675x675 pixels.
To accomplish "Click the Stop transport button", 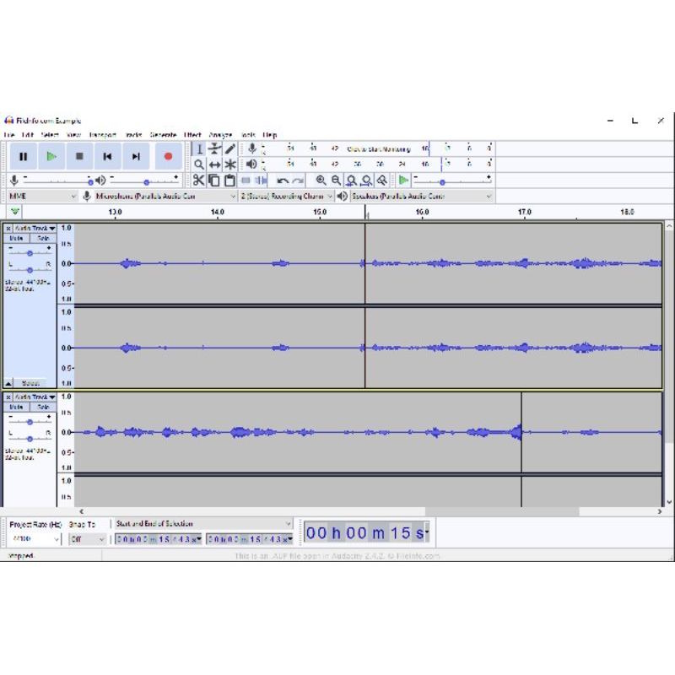I will 79,156.
